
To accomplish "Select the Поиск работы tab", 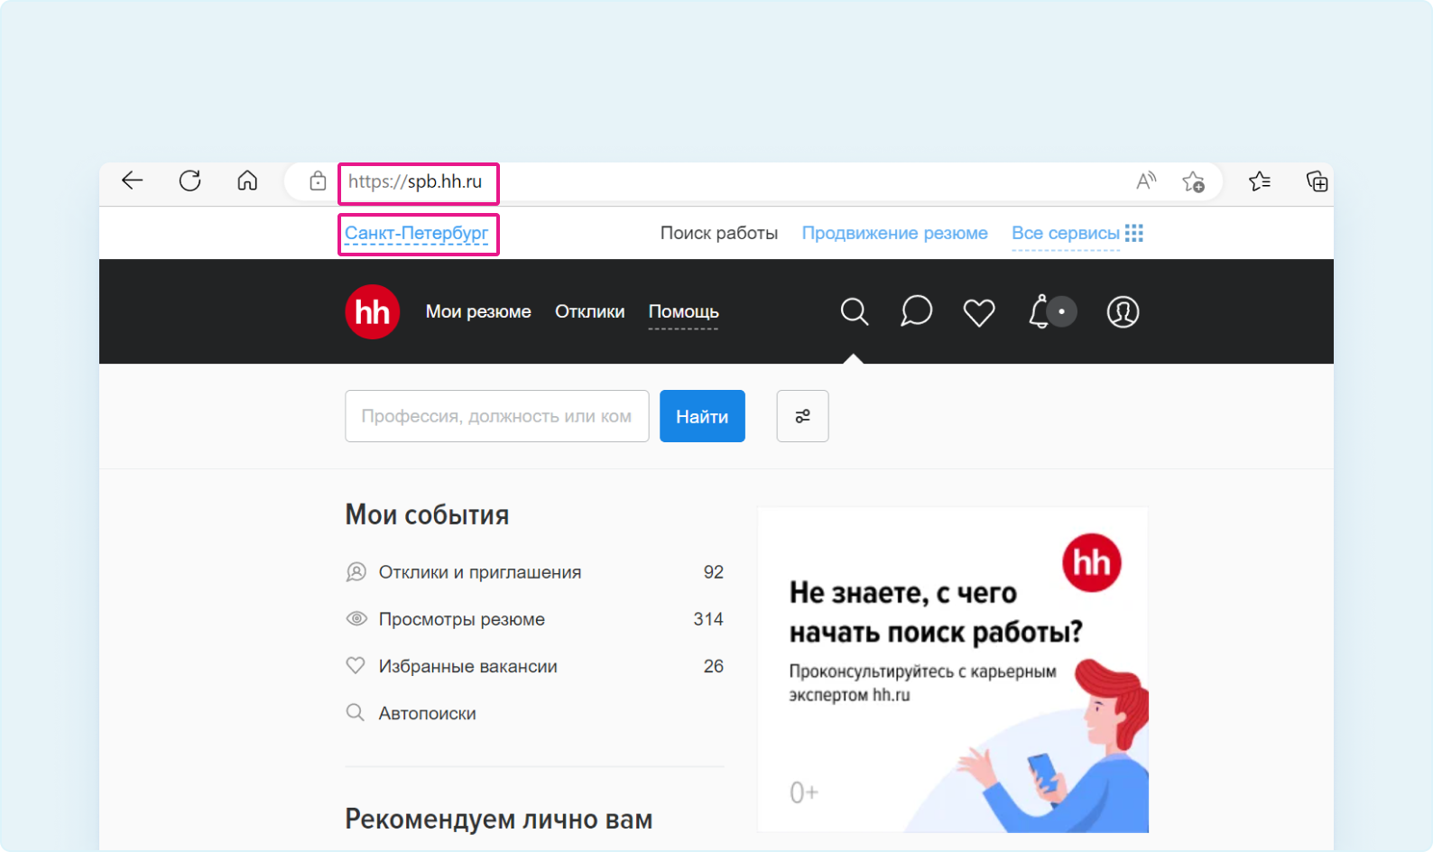I will coord(719,233).
